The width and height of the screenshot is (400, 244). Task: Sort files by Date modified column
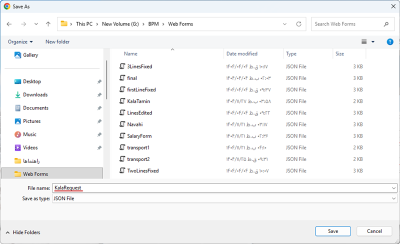pos(242,53)
